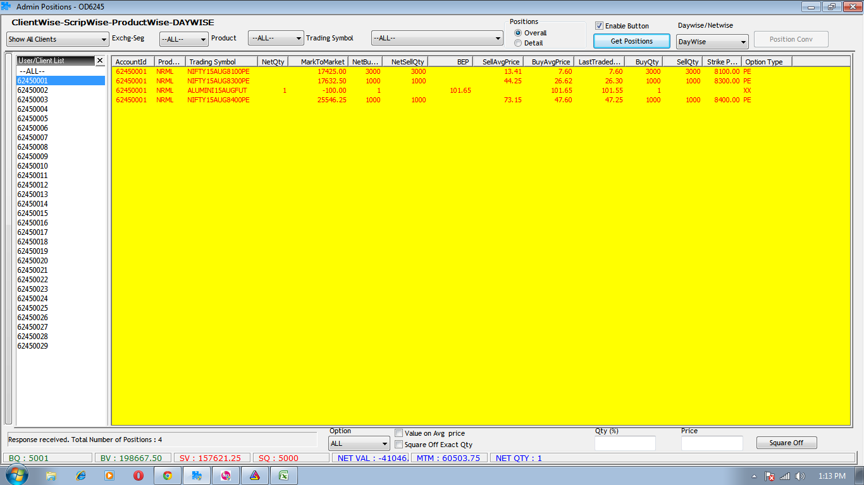Image resolution: width=864 pixels, height=485 pixels.
Task: Close the User/Client List panel
Action: [99, 61]
